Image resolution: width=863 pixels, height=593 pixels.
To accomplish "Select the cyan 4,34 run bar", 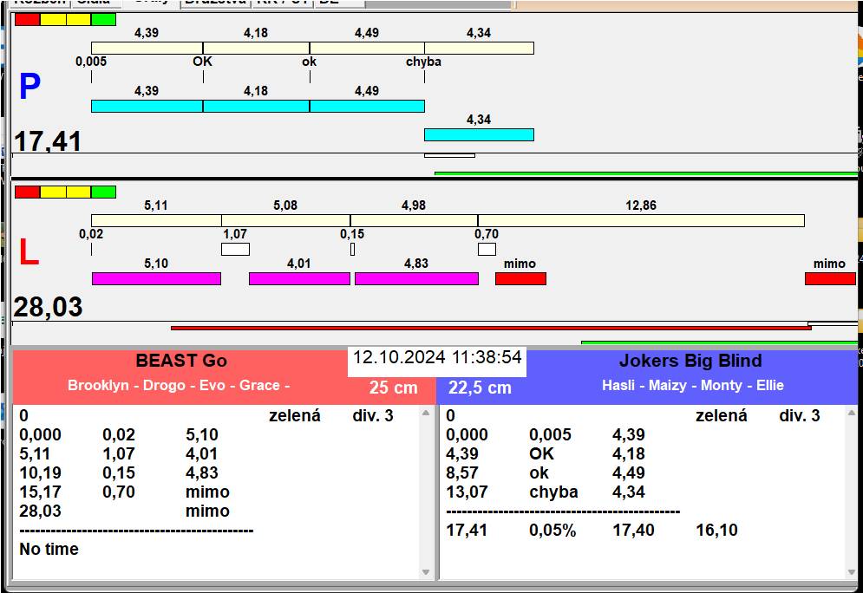I will point(479,134).
